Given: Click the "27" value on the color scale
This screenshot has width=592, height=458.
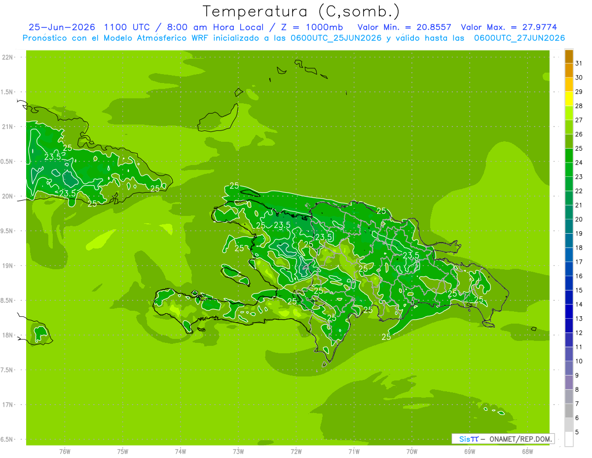Looking at the screenshot, I should tap(579, 120).
